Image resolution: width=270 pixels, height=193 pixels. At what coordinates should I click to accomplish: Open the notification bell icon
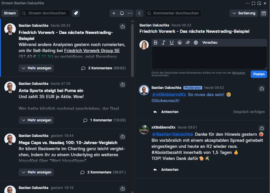click(122, 13)
